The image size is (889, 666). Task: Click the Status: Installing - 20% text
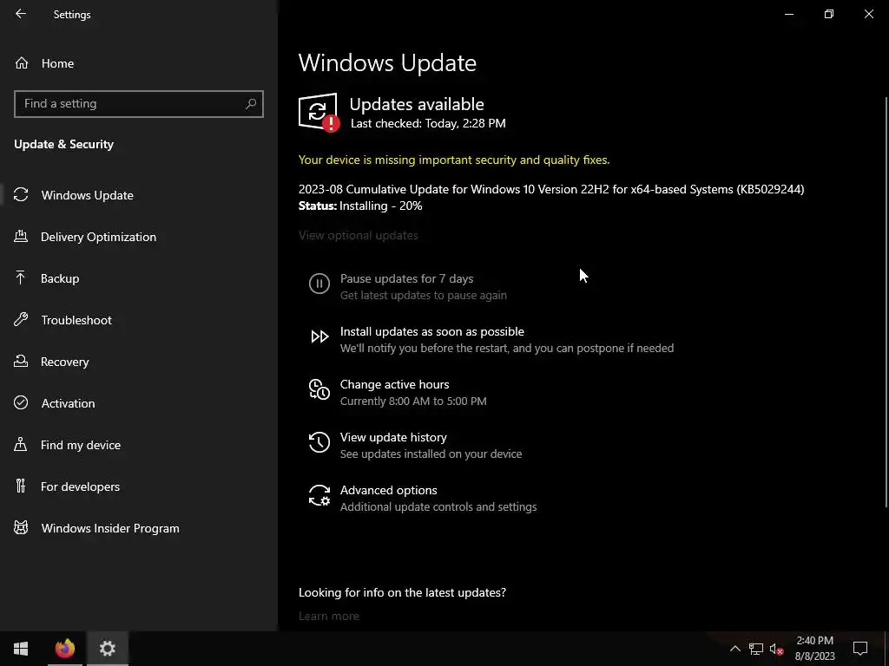(360, 206)
